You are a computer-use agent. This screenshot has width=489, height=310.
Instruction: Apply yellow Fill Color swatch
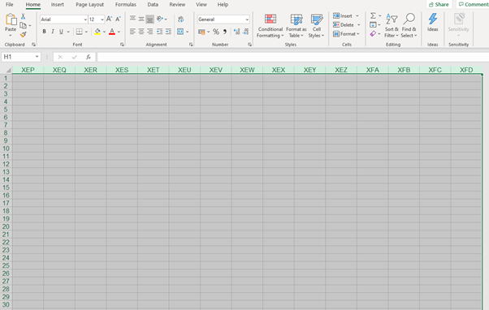point(97,32)
